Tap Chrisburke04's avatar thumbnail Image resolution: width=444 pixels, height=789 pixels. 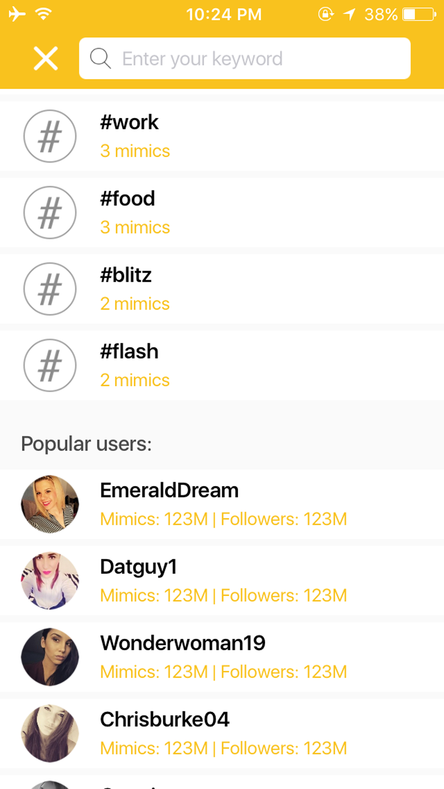click(x=50, y=733)
